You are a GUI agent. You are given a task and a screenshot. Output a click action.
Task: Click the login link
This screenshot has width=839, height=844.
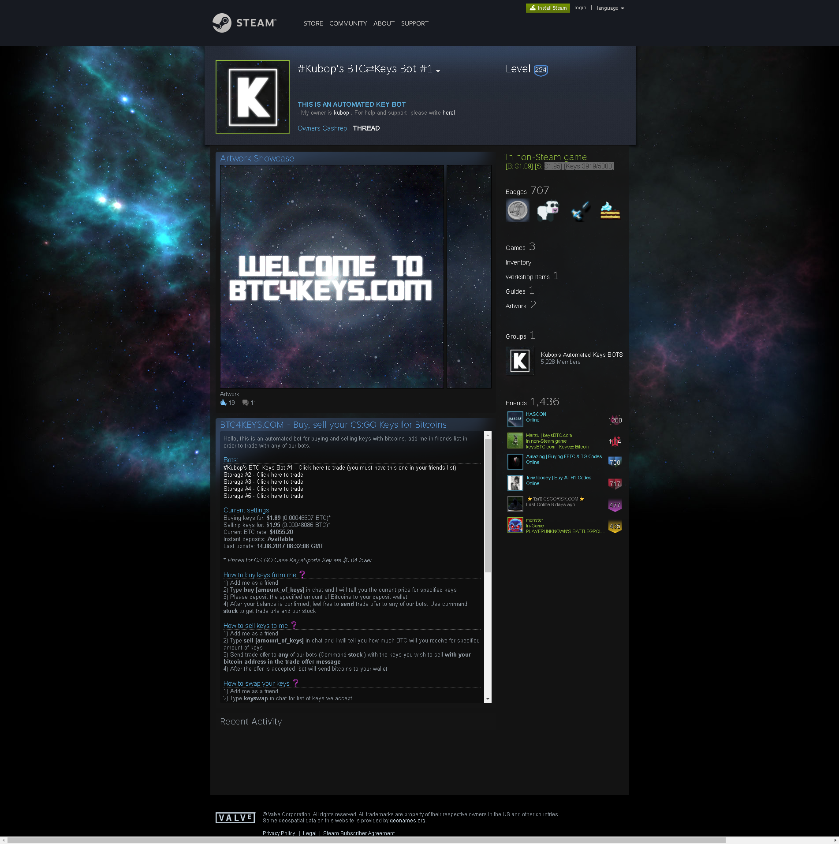pos(580,8)
